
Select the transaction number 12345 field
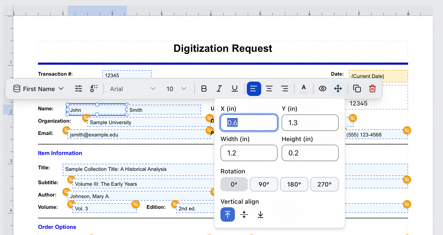(x=127, y=74)
